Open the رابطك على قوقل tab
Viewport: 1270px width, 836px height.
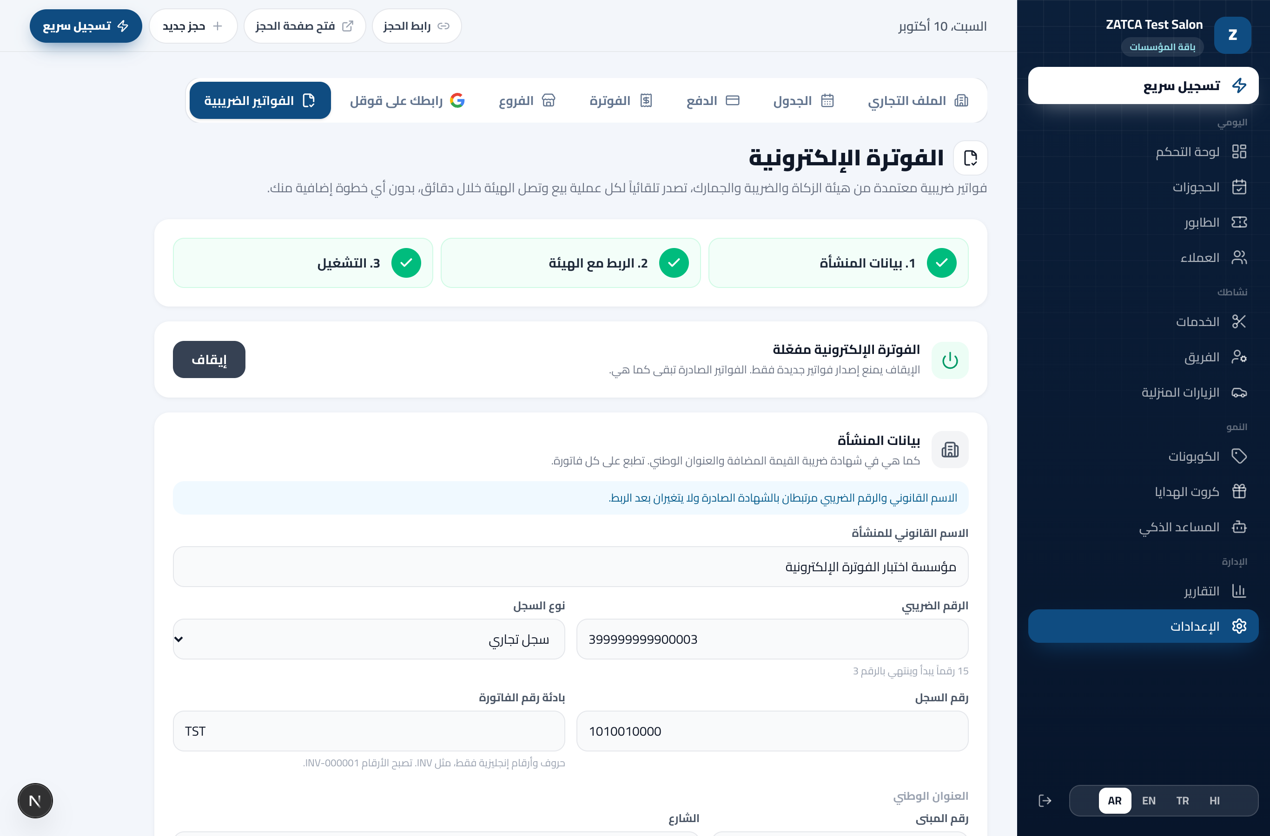[x=407, y=100]
